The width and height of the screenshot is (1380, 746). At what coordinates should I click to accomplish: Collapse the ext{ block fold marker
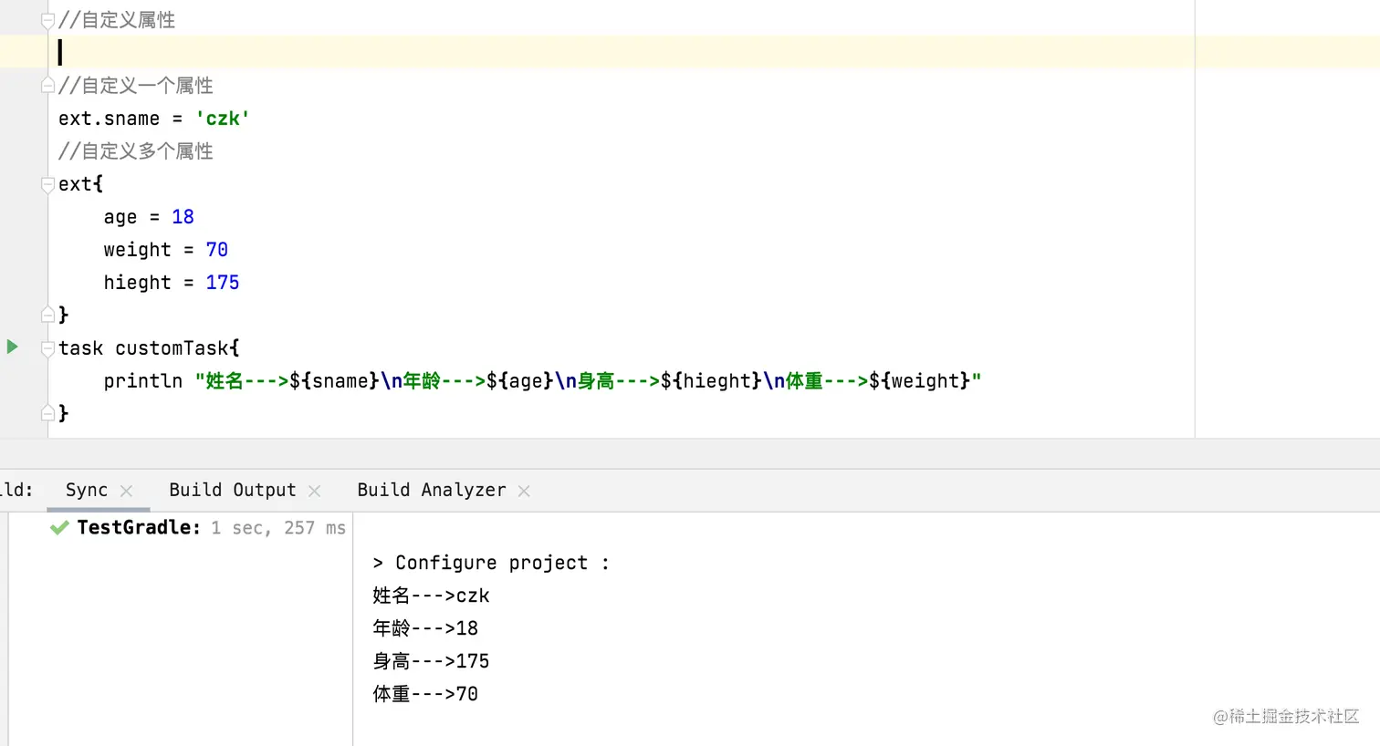pyautogui.click(x=47, y=184)
